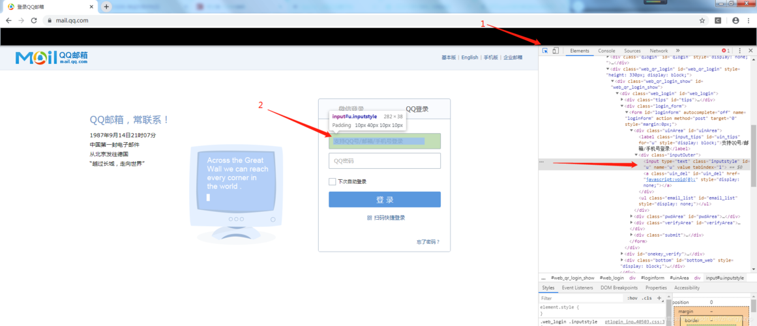Click the Styles Filter input box
This screenshot has height=326, width=757.
click(x=581, y=299)
